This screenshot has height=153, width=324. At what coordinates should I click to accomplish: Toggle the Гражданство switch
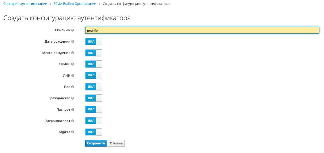click(x=93, y=98)
